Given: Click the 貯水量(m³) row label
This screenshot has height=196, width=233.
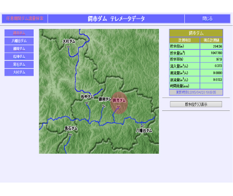Looking at the screenshot, I should pyautogui.click(x=178, y=53).
